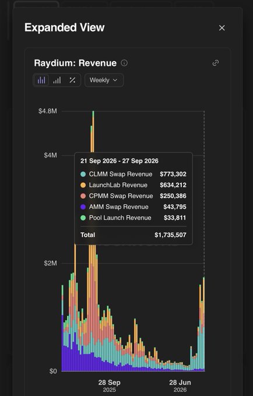Viewport: 253px width, 396px height.
Task: Click the $43,795 value
Action: click(x=175, y=207)
